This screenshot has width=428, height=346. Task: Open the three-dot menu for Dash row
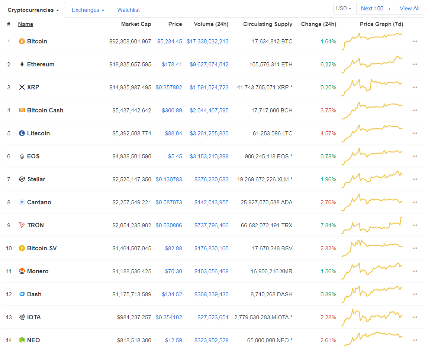tap(415, 294)
